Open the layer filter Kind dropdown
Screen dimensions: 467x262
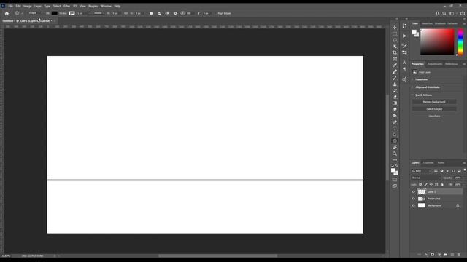422,171
